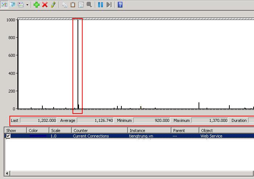Image resolution: width=254 pixels, height=179 pixels.
Task: Click the Maximum value field 1,370.000
Action: (210, 120)
